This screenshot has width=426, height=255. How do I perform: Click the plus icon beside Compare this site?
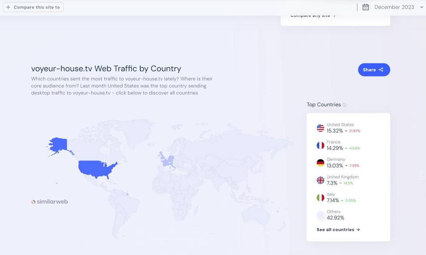tap(8, 7)
